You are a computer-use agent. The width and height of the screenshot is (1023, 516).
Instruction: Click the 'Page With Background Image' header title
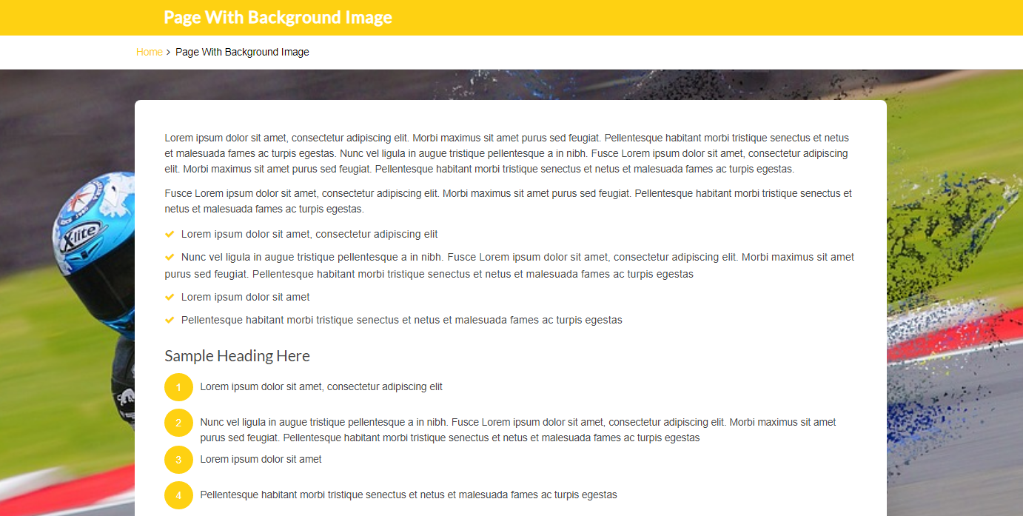pyautogui.click(x=278, y=17)
